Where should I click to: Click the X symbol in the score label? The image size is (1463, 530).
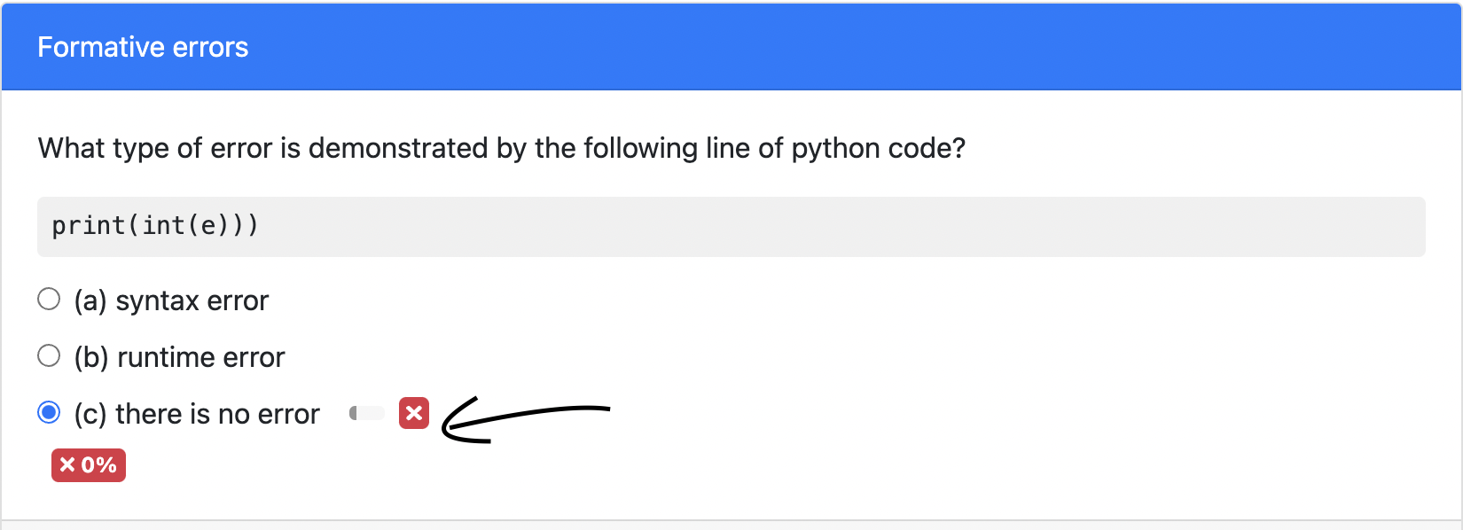66,464
